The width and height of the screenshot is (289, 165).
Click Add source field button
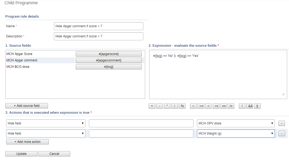coord(27,106)
